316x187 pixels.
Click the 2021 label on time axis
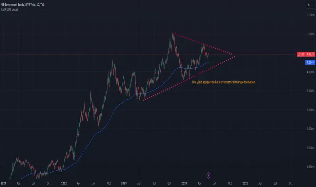point(3,183)
